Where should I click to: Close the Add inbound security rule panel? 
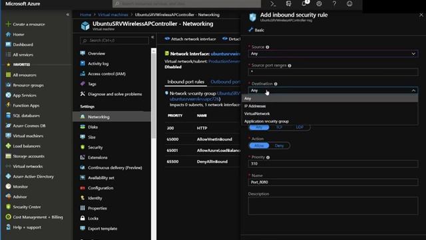coord(421,15)
